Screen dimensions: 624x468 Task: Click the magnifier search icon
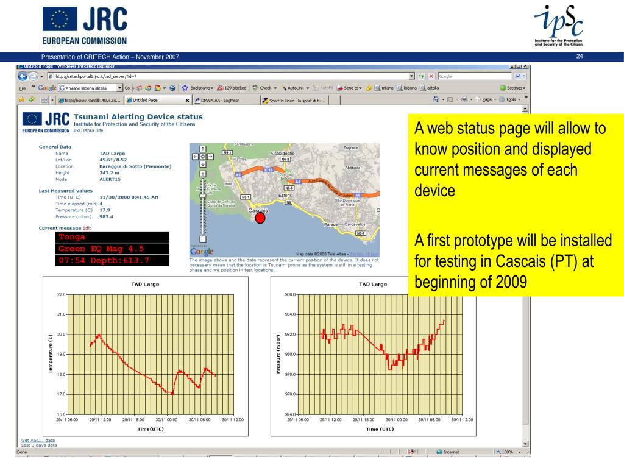pos(517,76)
